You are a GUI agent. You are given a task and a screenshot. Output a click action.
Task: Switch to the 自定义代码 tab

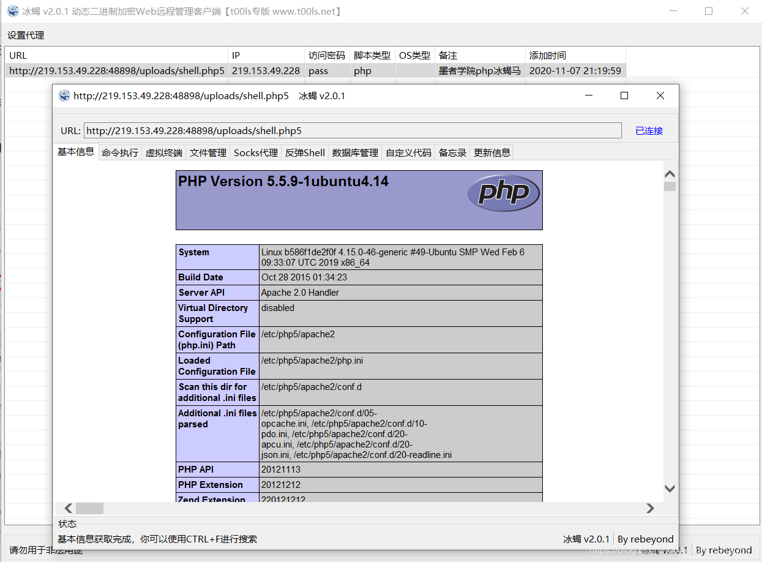click(408, 152)
